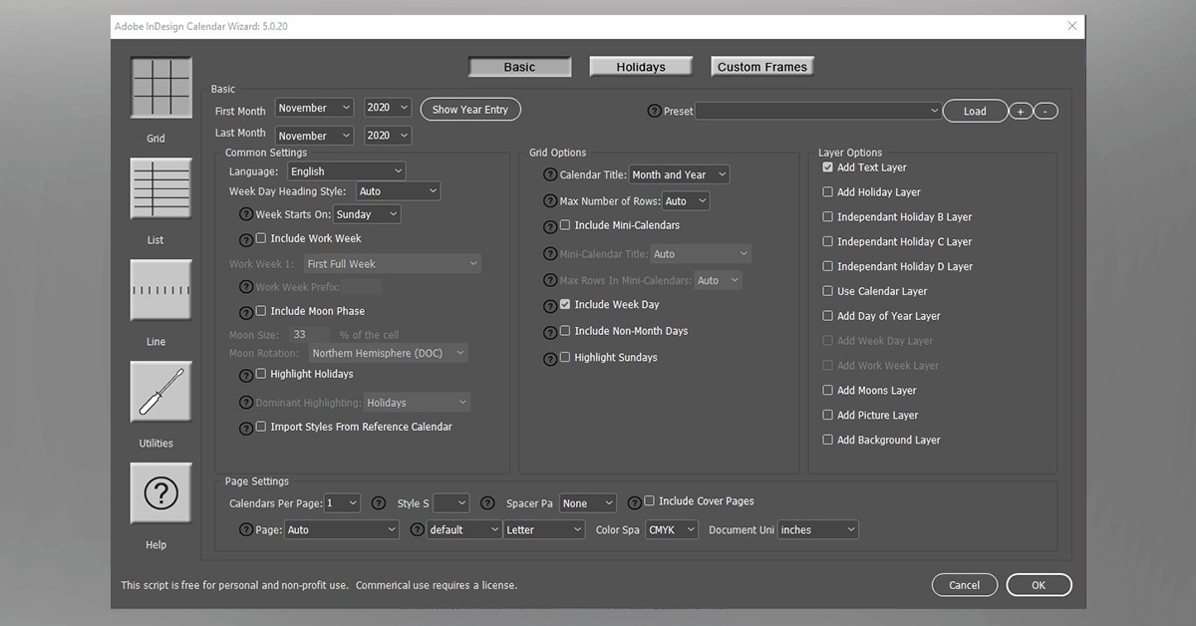The image size is (1196, 626).
Task: Open the Language dropdown
Action: [x=346, y=171]
